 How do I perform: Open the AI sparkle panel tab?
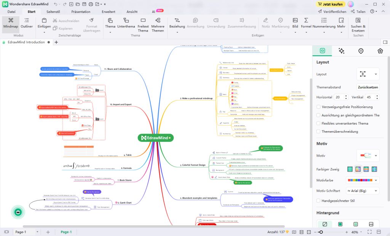[x=341, y=51]
